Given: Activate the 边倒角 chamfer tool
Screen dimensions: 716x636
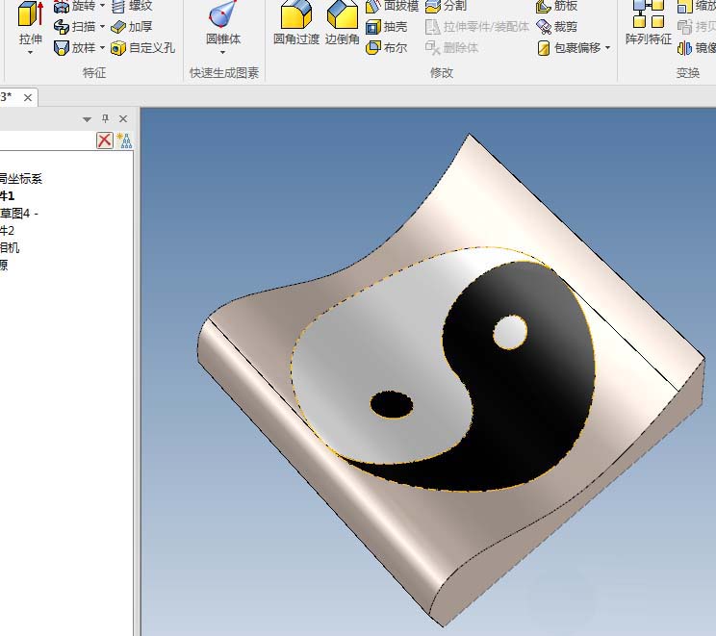Looking at the screenshot, I should [x=342, y=23].
